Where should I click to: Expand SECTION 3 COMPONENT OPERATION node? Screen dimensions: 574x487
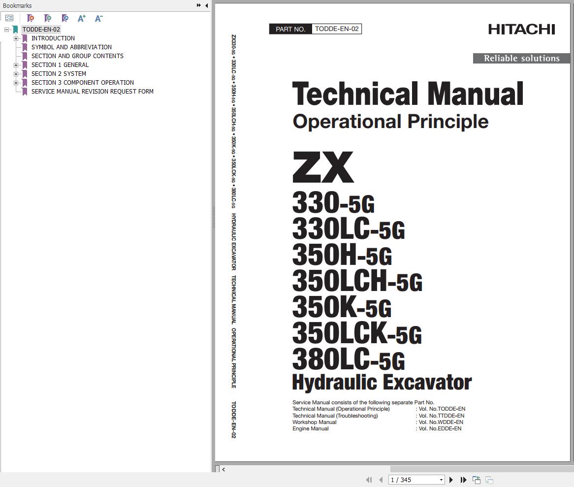click(x=16, y=83)
